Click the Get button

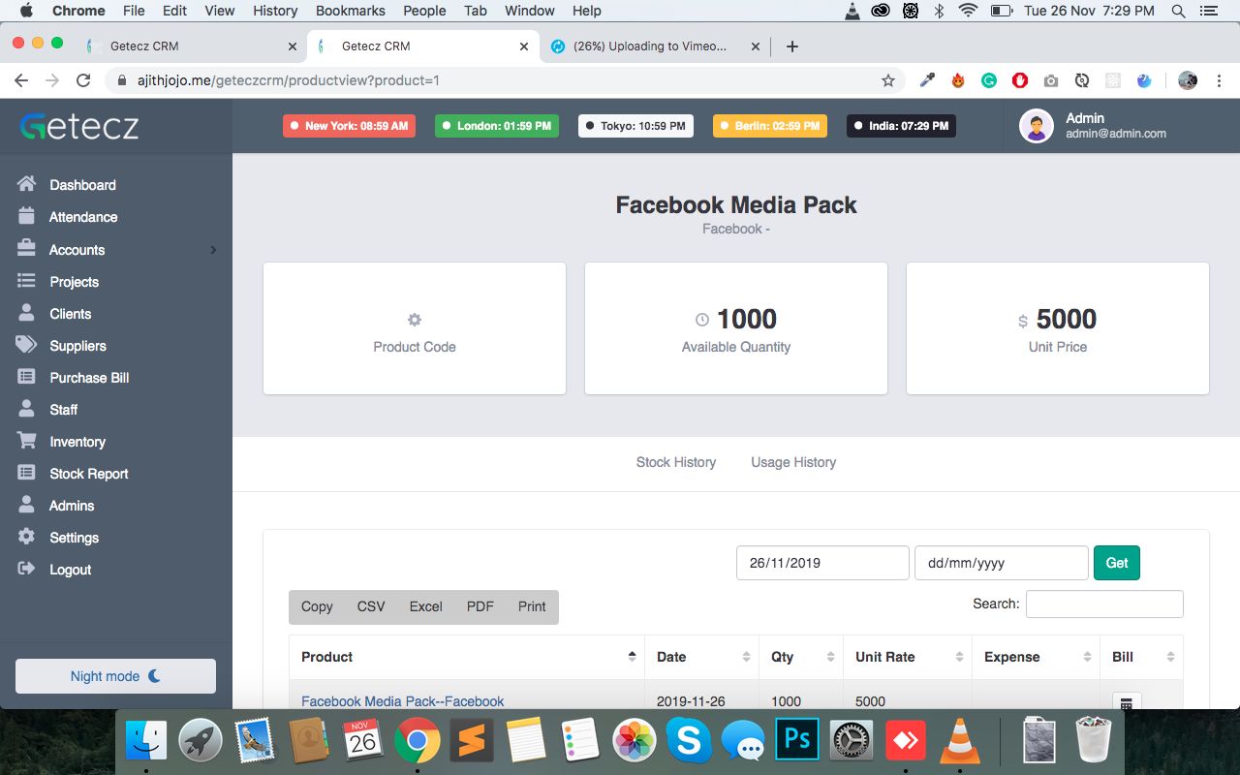coord(1117,563)
